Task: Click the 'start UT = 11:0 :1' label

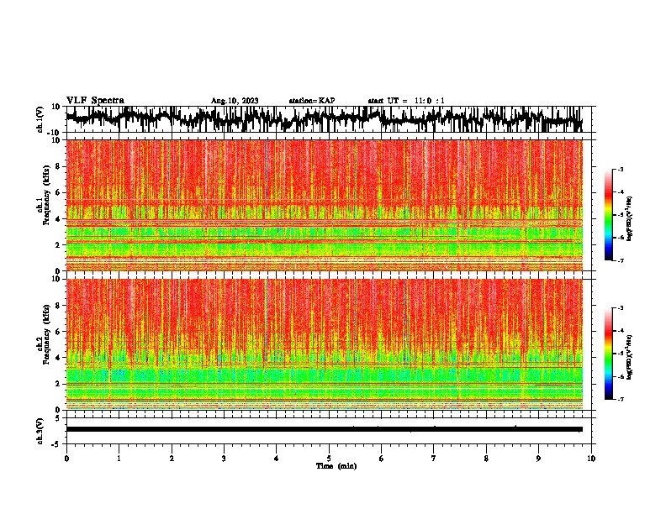Action: (406, 101)
